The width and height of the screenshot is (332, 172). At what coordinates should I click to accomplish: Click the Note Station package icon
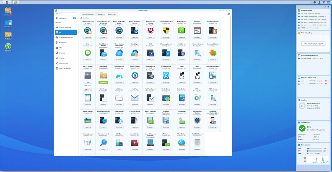click(181, 98)
